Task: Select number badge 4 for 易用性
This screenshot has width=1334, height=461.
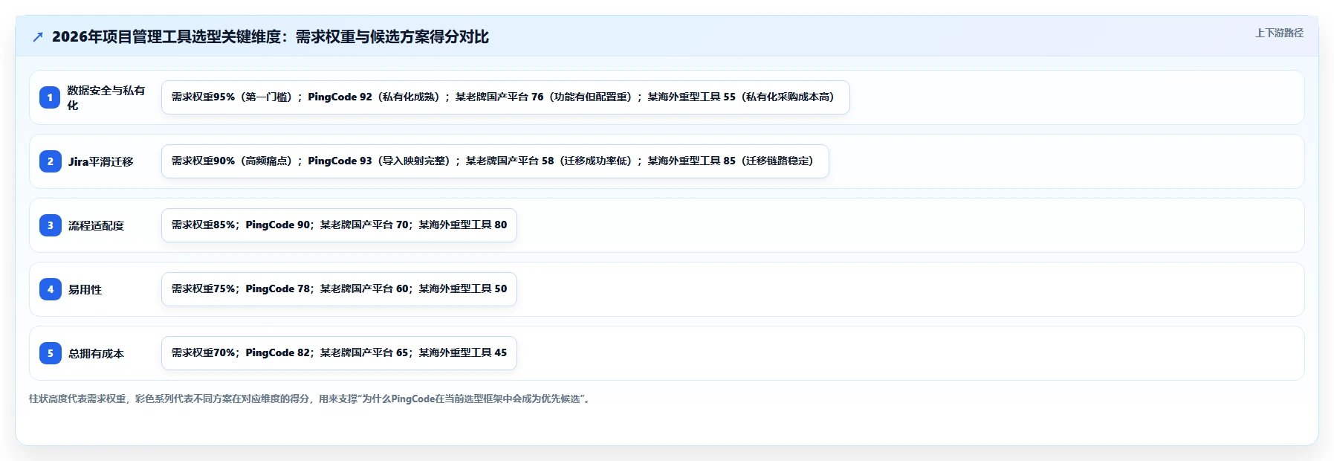Action: (50, 289)
